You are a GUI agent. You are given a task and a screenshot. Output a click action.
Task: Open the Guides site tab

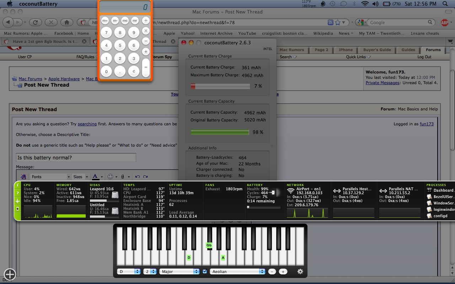pos(408,50)
